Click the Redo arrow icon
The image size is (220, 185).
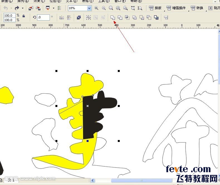[17, 8]
